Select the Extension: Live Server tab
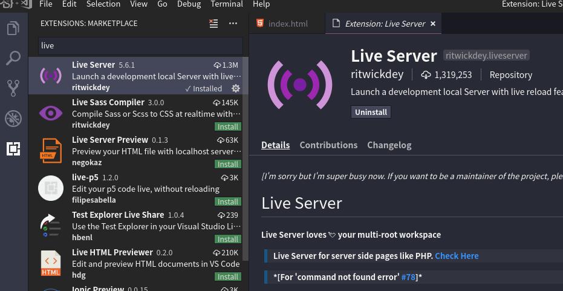Image resolution: width=563 pixels, height=291 pixels. (383, 24)
